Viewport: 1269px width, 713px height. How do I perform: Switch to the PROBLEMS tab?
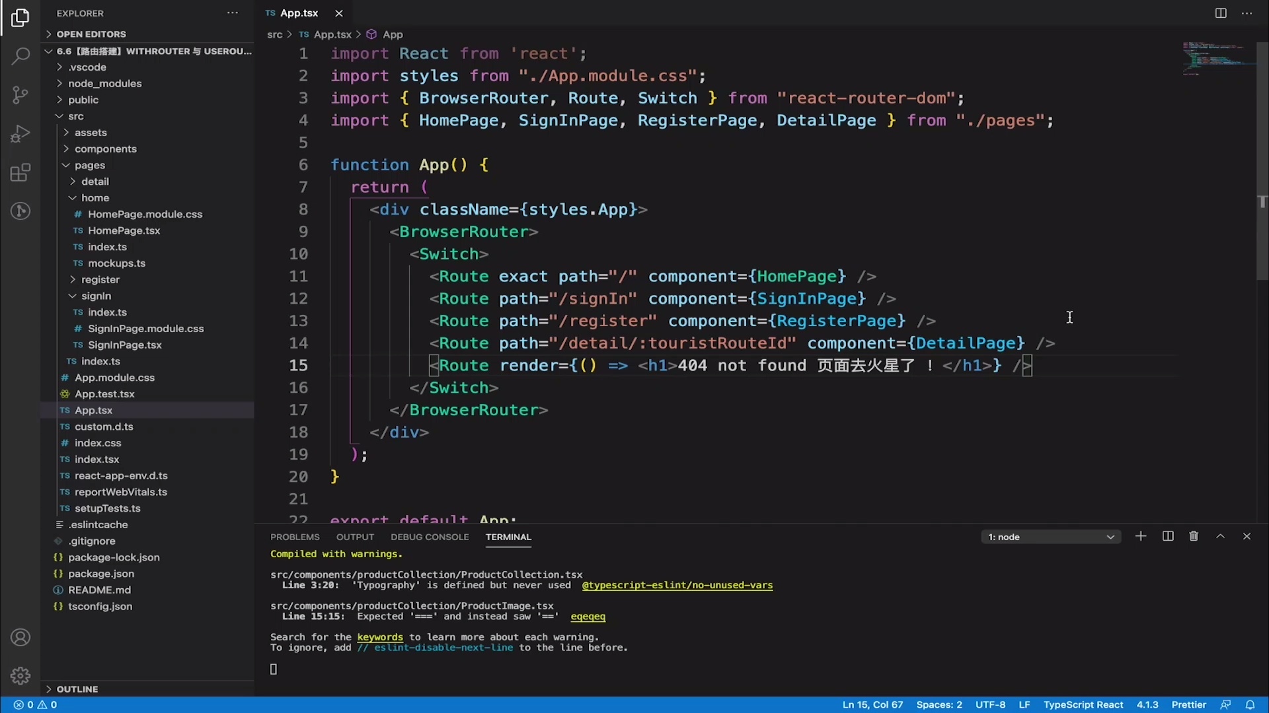coord(295,537)
